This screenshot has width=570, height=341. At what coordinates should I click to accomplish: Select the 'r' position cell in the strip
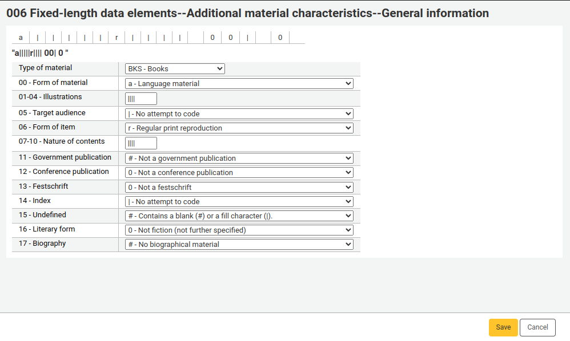click(x=117, y=38)
